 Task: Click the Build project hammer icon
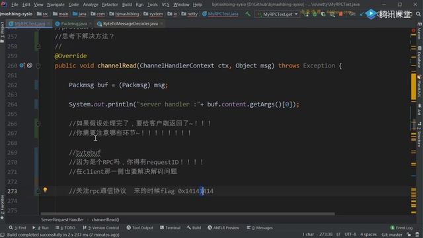[248, 13]
